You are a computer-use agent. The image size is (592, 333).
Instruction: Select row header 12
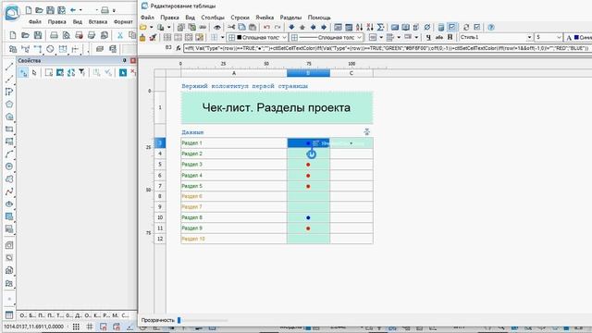(x=160, y=239)
